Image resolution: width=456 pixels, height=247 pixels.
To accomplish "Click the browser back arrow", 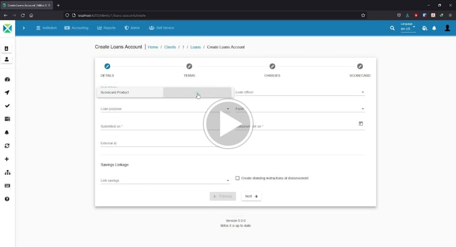I will [x=5, y=15].
